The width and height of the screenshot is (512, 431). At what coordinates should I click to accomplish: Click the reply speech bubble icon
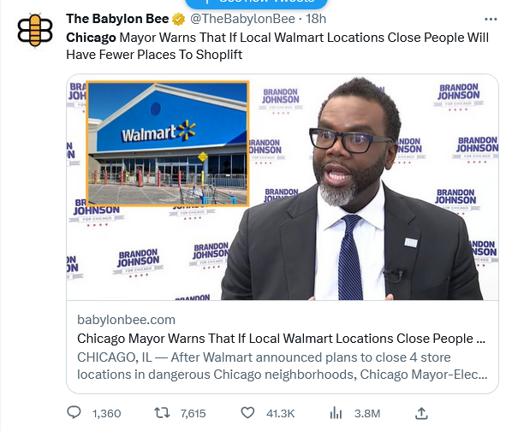[x=74, y=413]
